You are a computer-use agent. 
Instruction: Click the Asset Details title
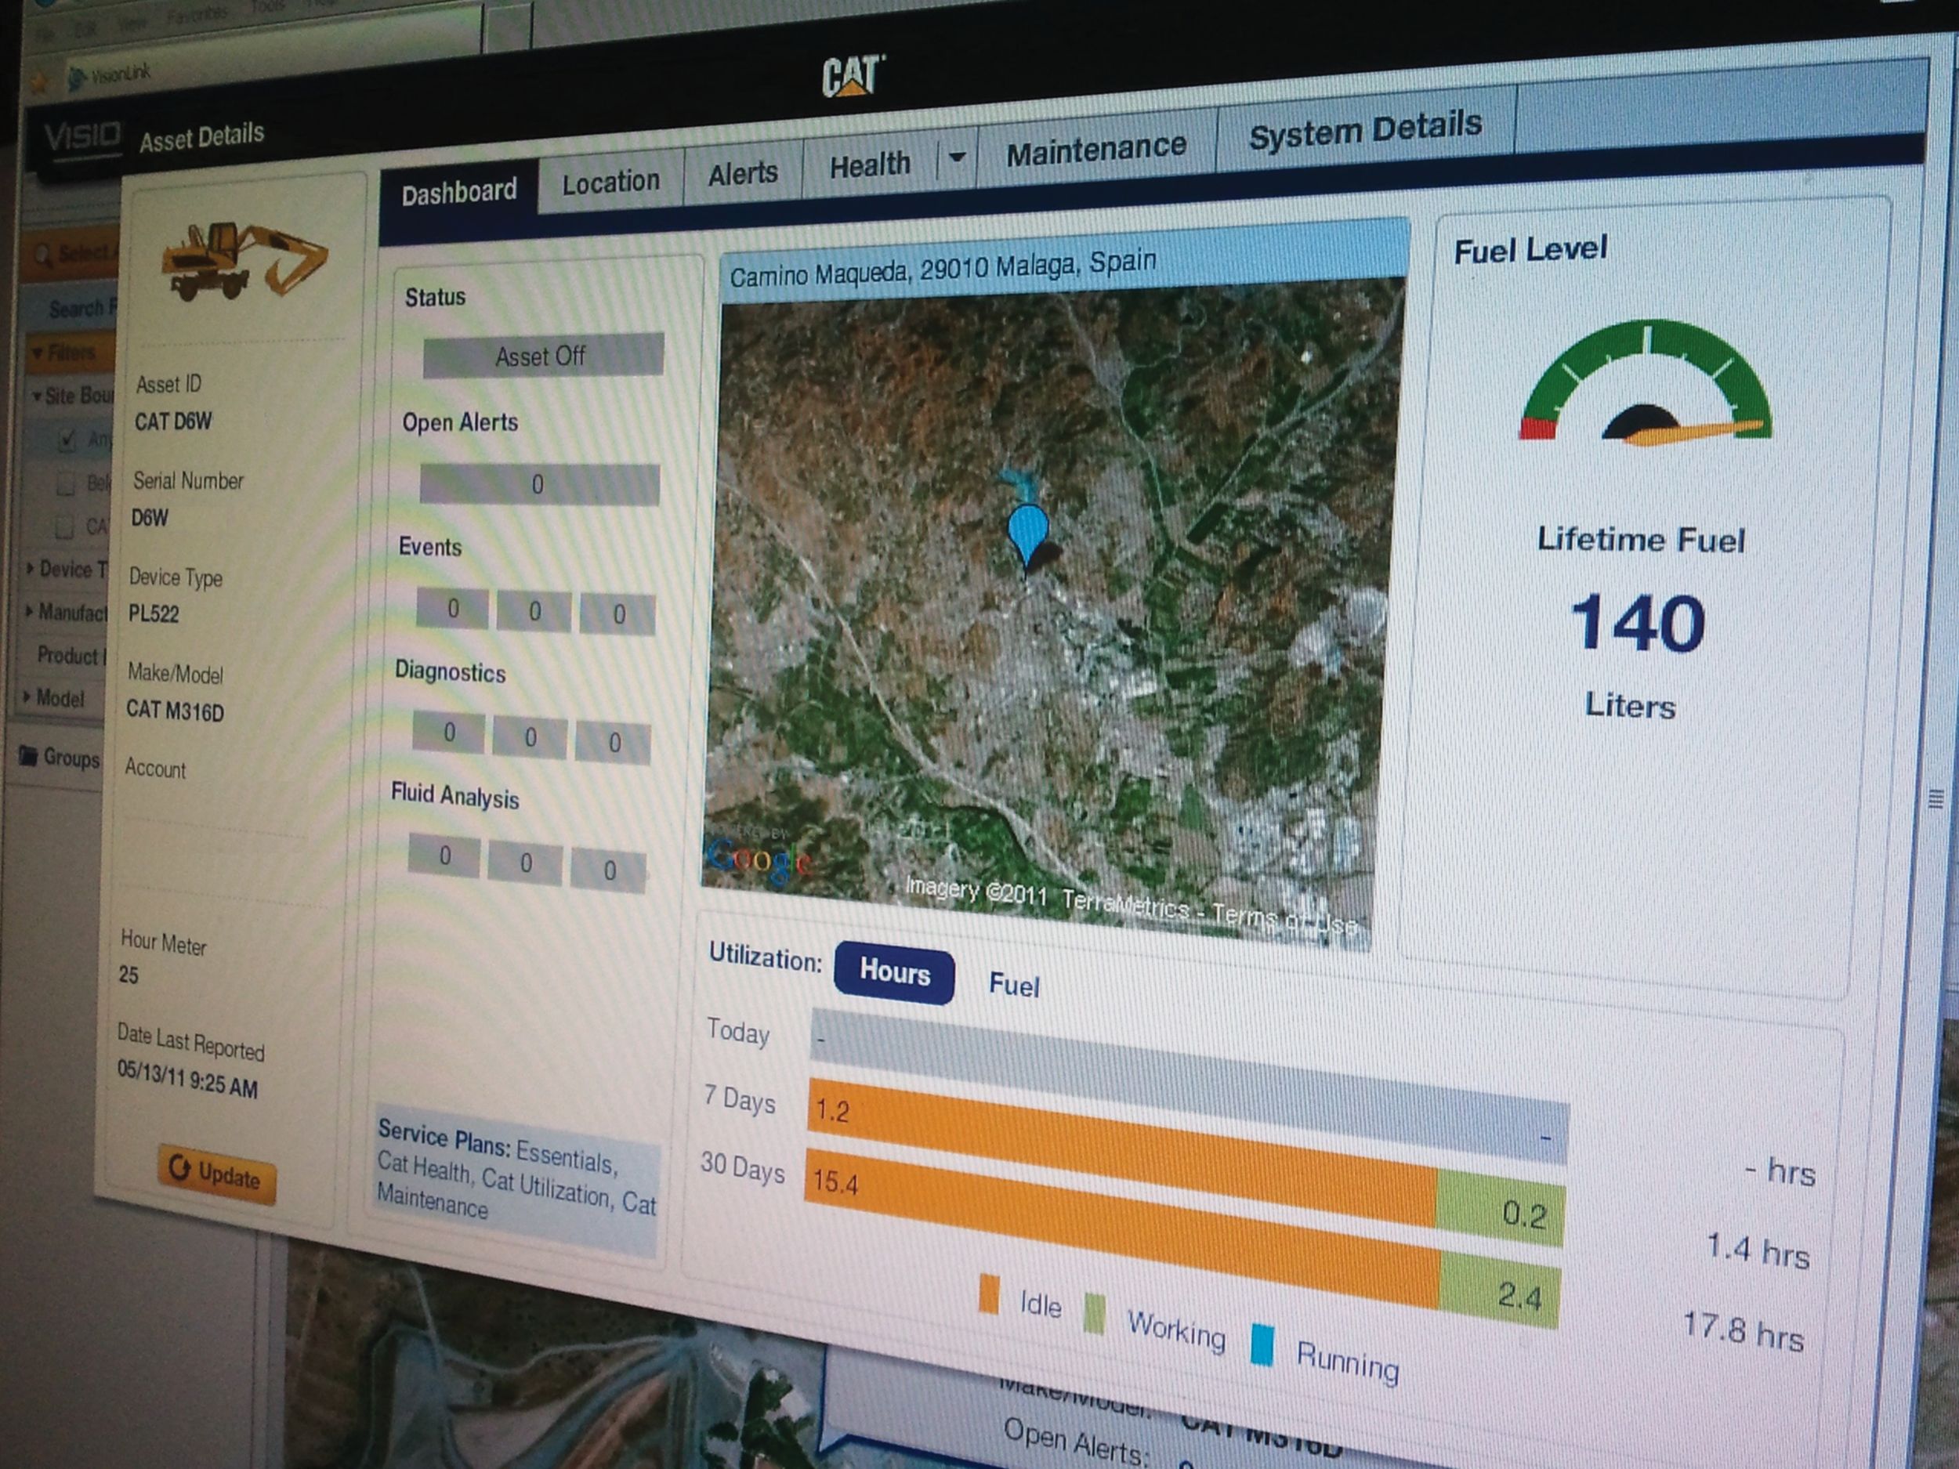202,136
